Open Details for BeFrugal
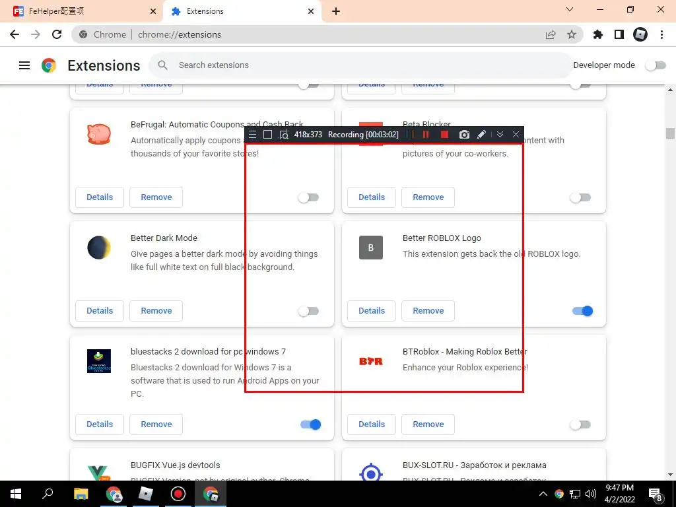The width and height of the screenshot is (676, 507). pyautogui.click(x=100, y=197)
